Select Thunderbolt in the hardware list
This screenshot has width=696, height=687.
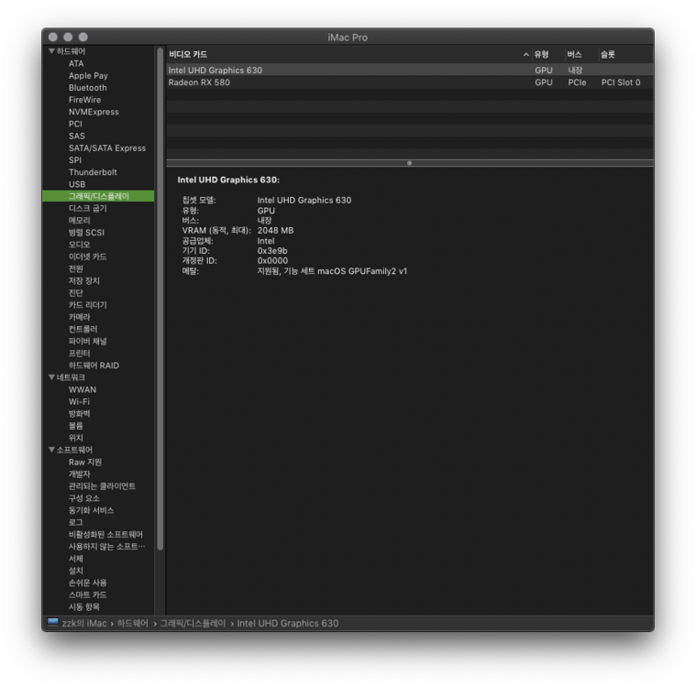(93, 172)
